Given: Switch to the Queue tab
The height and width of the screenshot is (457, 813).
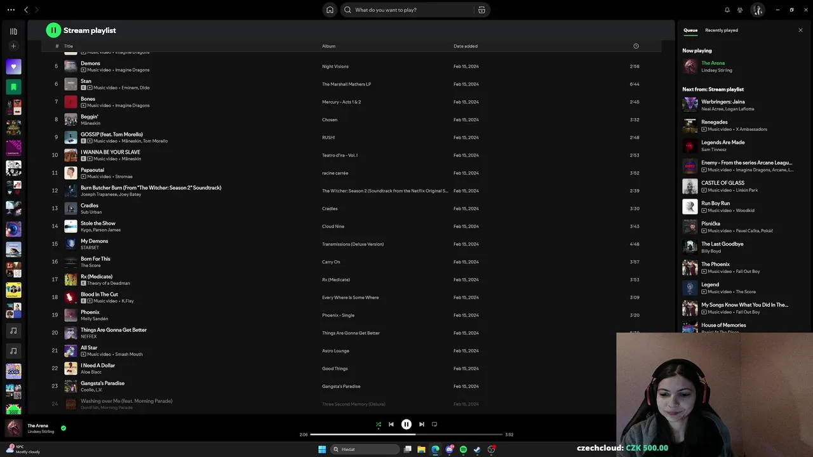Looking at the screenshot, I should pyautogui.click(x=690, y=30).
